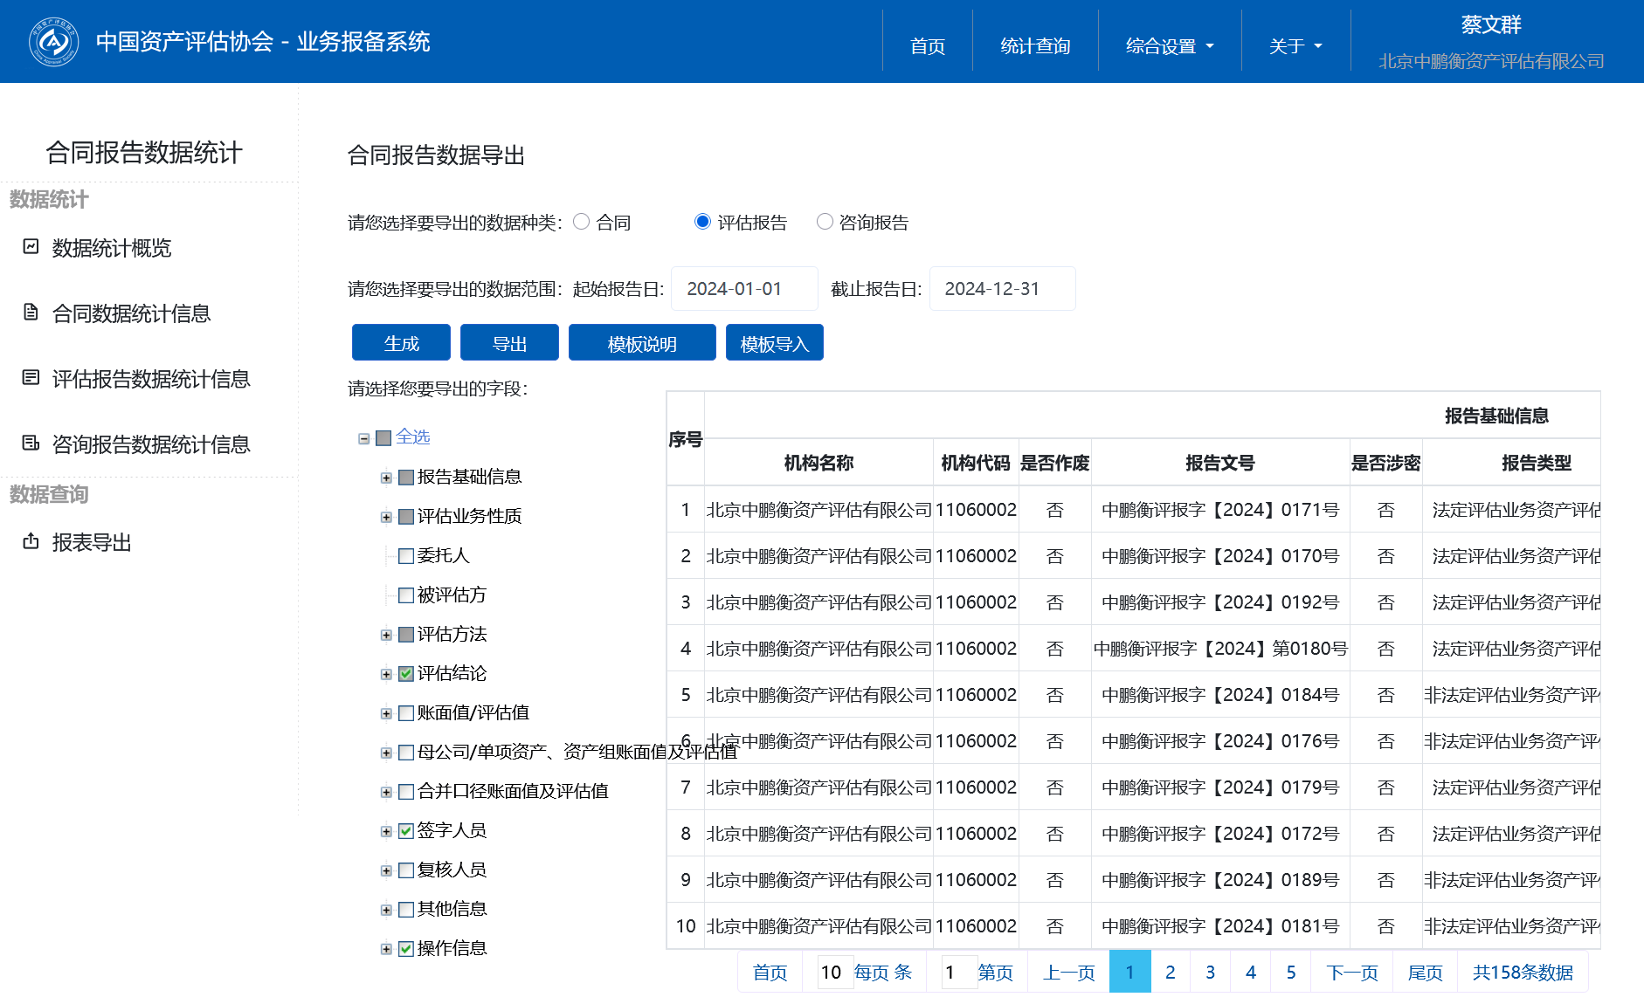Screen dimensions: 1644x997
Task: Select the 合同 radio button
Action: click(x=582, y=222)
